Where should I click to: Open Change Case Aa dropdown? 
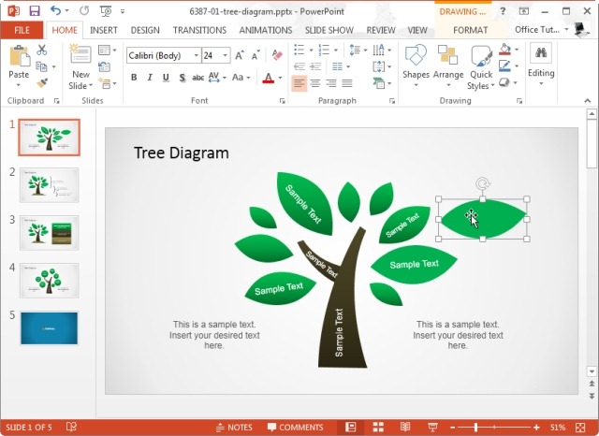[241, 78]
